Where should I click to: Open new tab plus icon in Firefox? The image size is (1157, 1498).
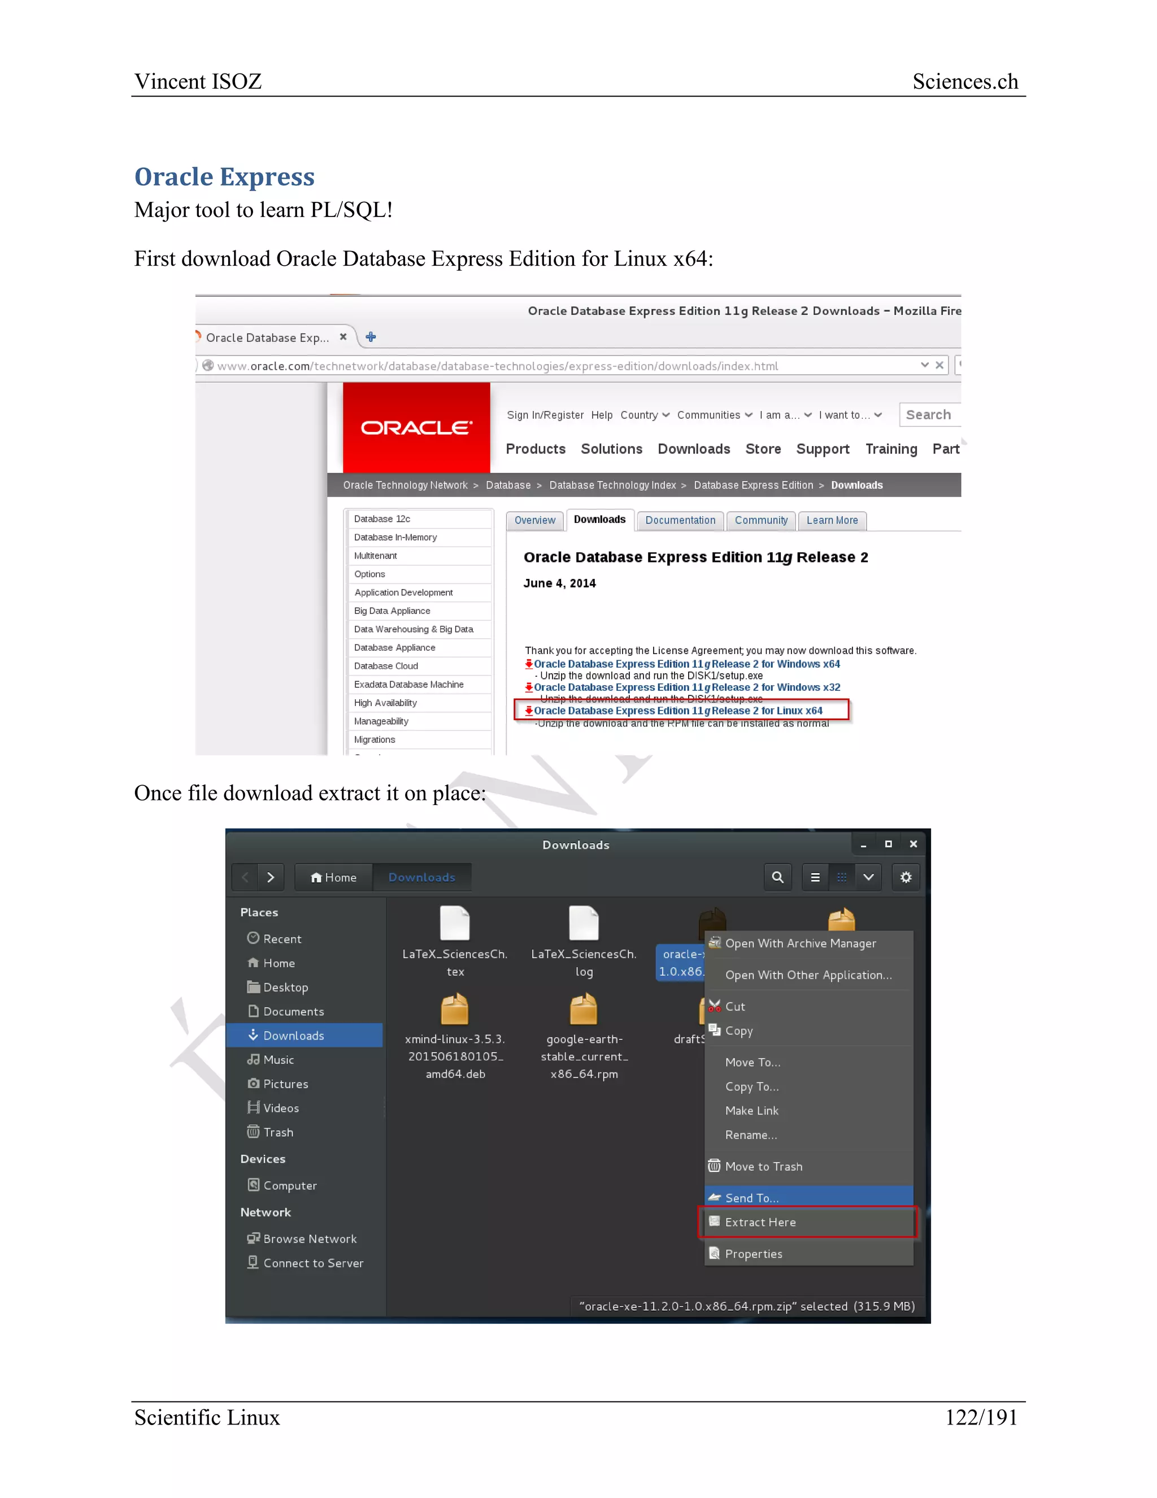[x=371, y=337]
